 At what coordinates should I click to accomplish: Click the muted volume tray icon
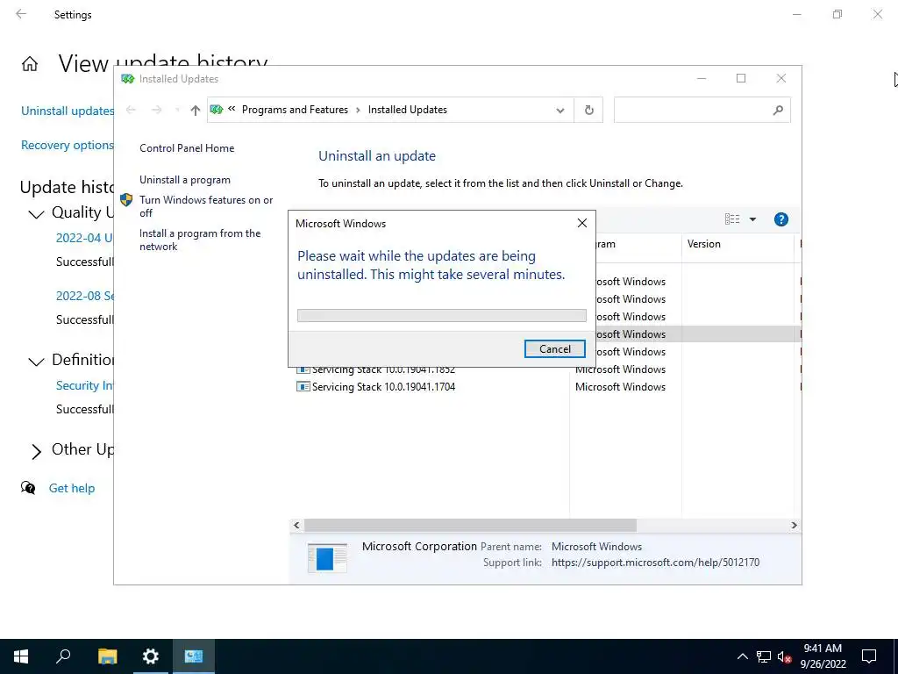pyautogui.click(x=784, y=656)
